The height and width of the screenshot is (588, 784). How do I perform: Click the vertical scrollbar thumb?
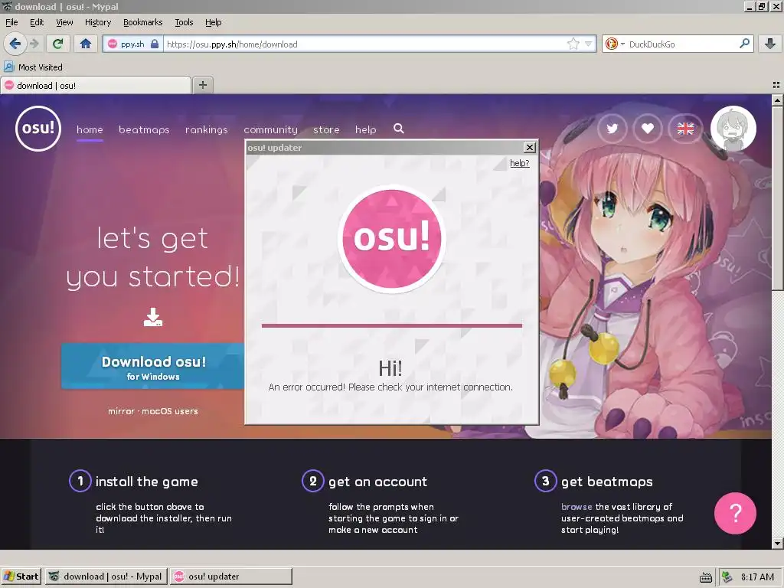[x=777, y=198]
